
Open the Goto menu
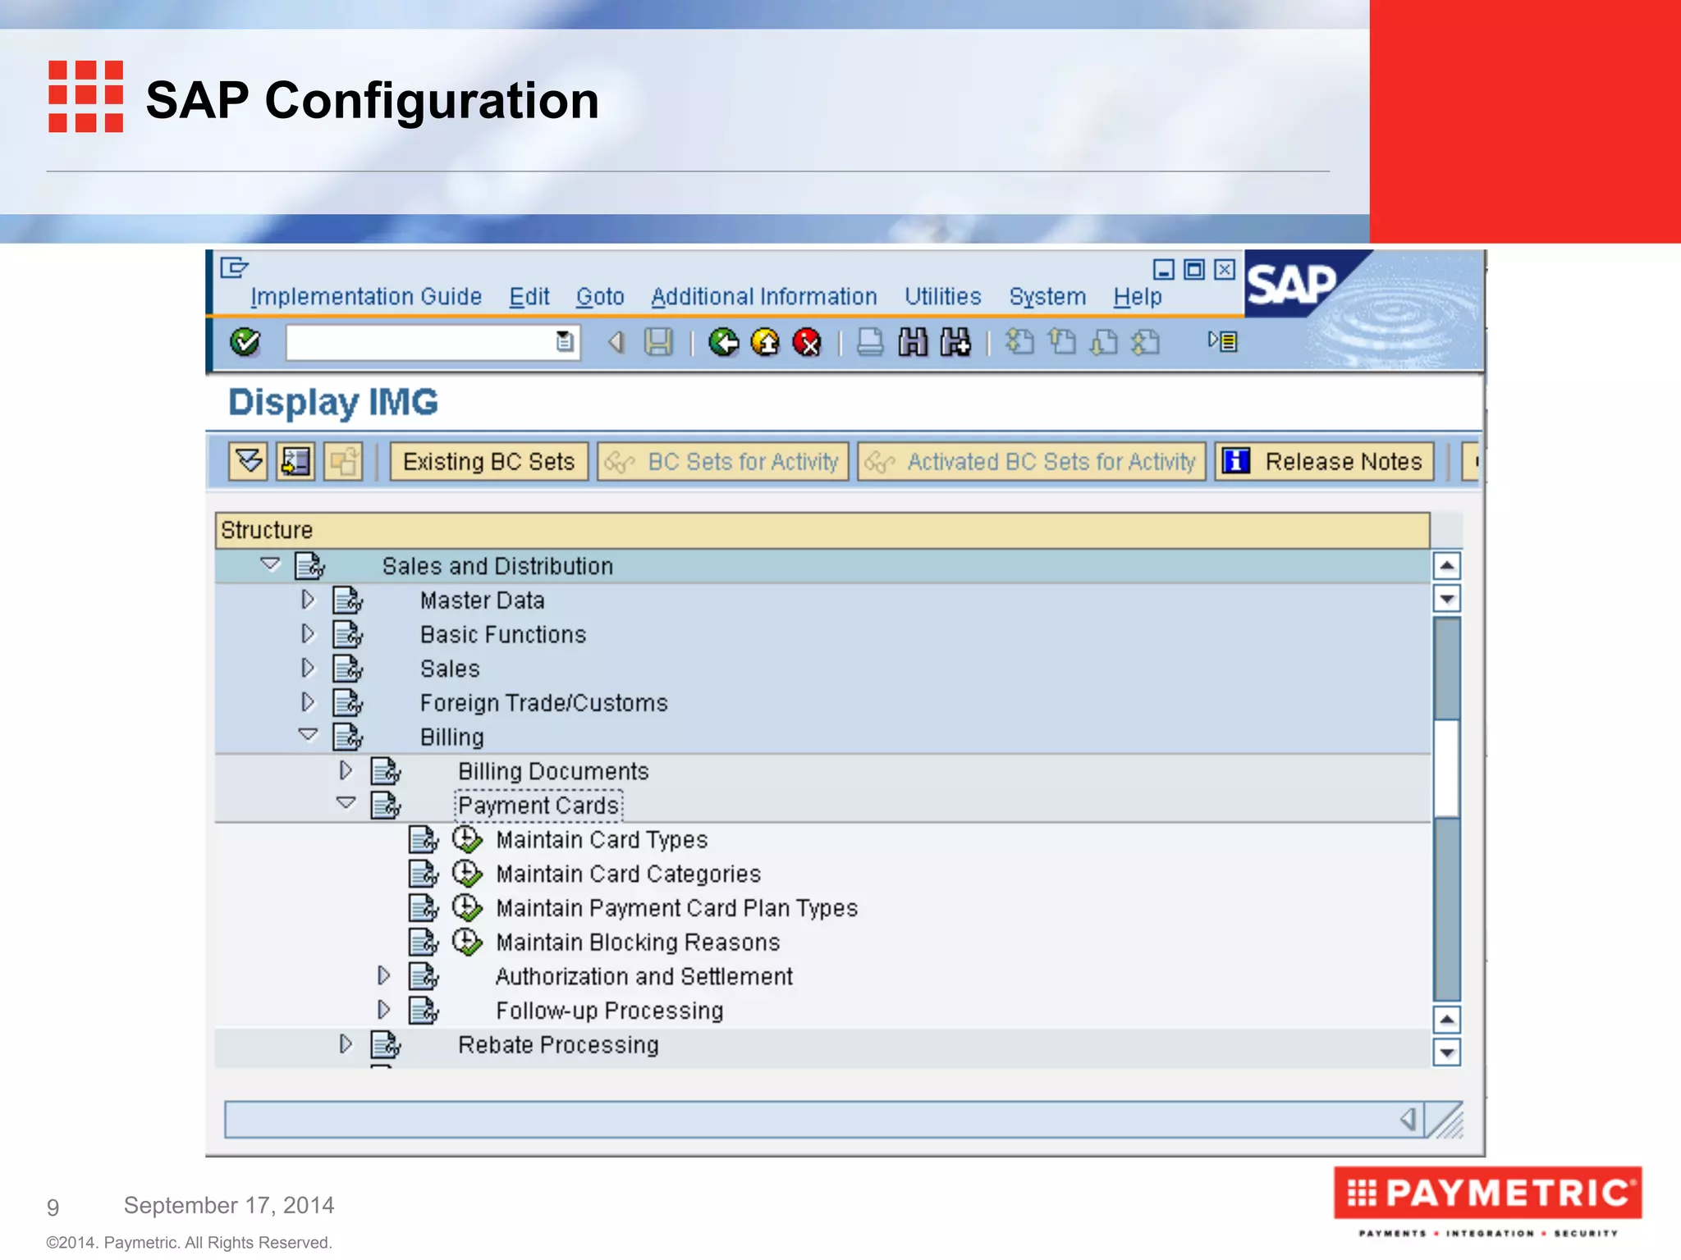pos(600,297)
